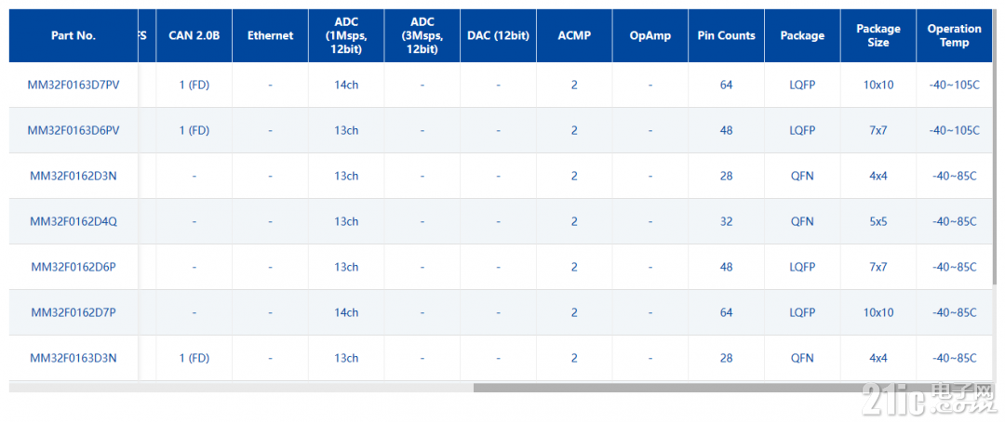Image resolution: width=1005 pixels, height=422 pixels.
Task: Click ACMP value 2 for MM32F0163D7PV
Action: pos(574,85)
